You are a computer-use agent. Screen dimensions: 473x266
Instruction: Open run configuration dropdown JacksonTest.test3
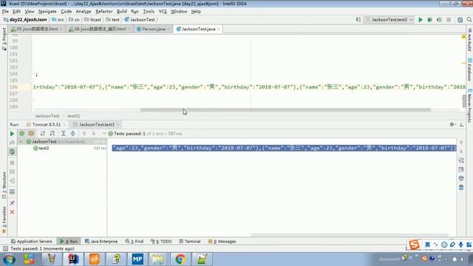[x=389, y=20]
